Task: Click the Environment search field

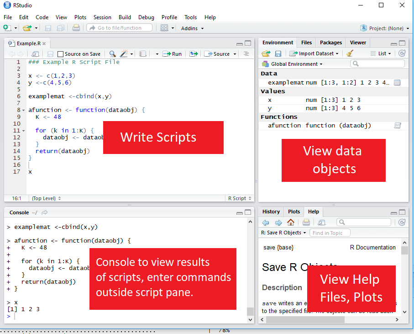Action: pyautogui.click(x=377, y=64)
